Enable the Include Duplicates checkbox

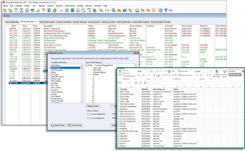(x=88, y=118)
